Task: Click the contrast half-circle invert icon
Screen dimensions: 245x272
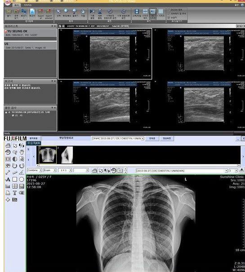Action: 15,159
